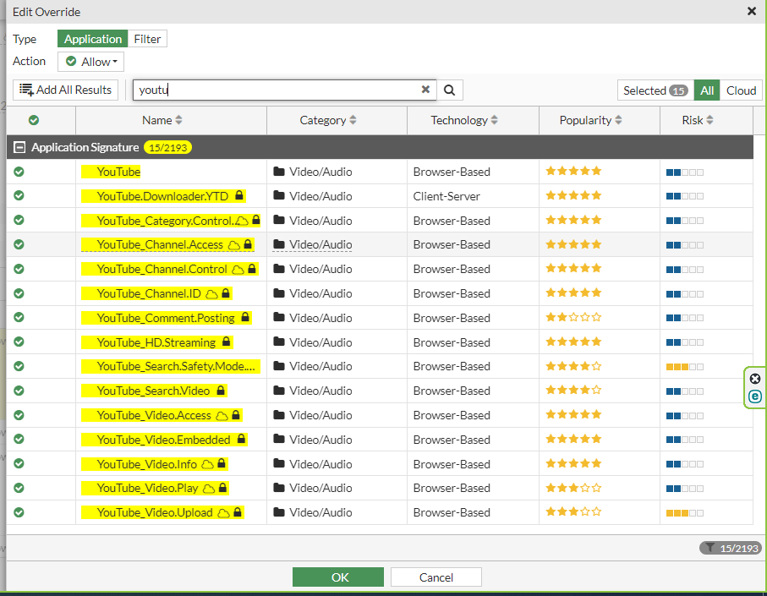Click the cloud icon on YouTube_Video.Upload
This screenshot has width=767, height=596.
(x=223, y=513)
